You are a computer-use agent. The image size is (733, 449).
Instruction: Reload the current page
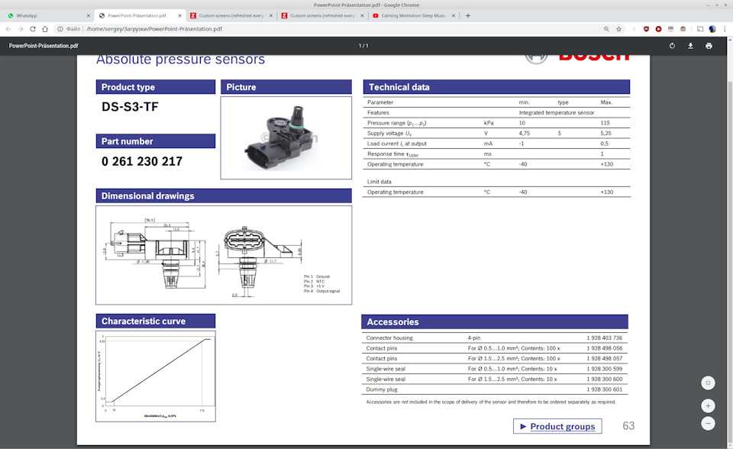(x=33, y=29)
